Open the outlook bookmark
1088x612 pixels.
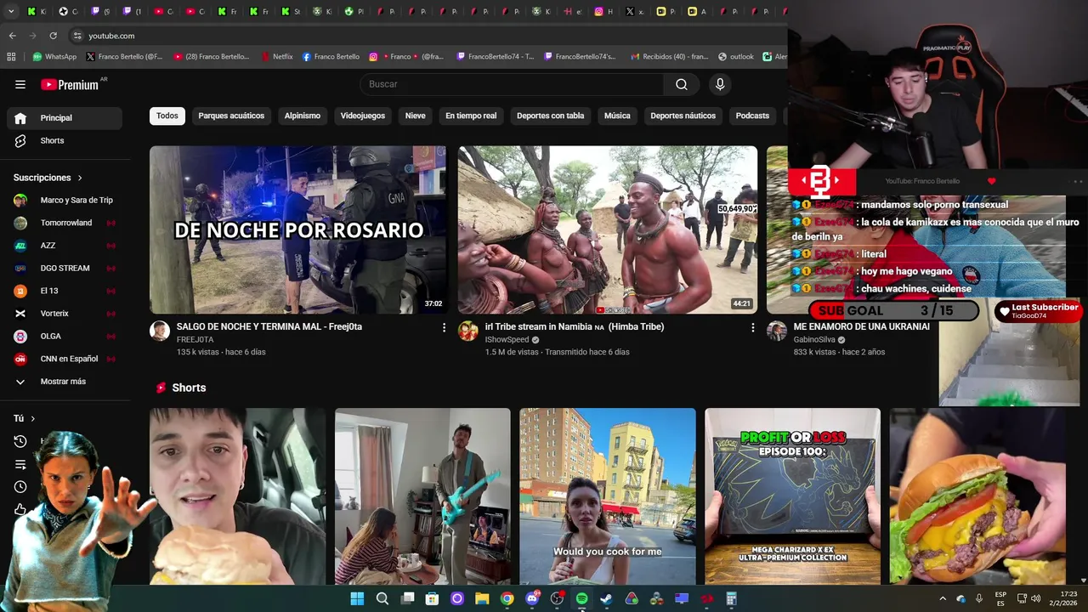(x=736, y=57)
